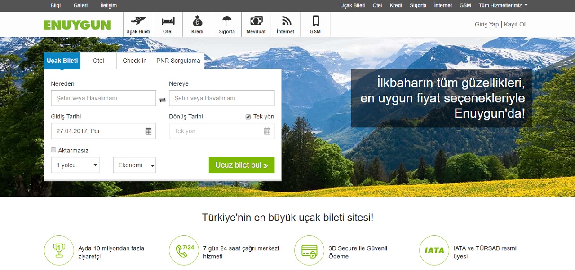Switch to the Check-in tab
Screen dimensions: 575x270
[x=134, y=61]
